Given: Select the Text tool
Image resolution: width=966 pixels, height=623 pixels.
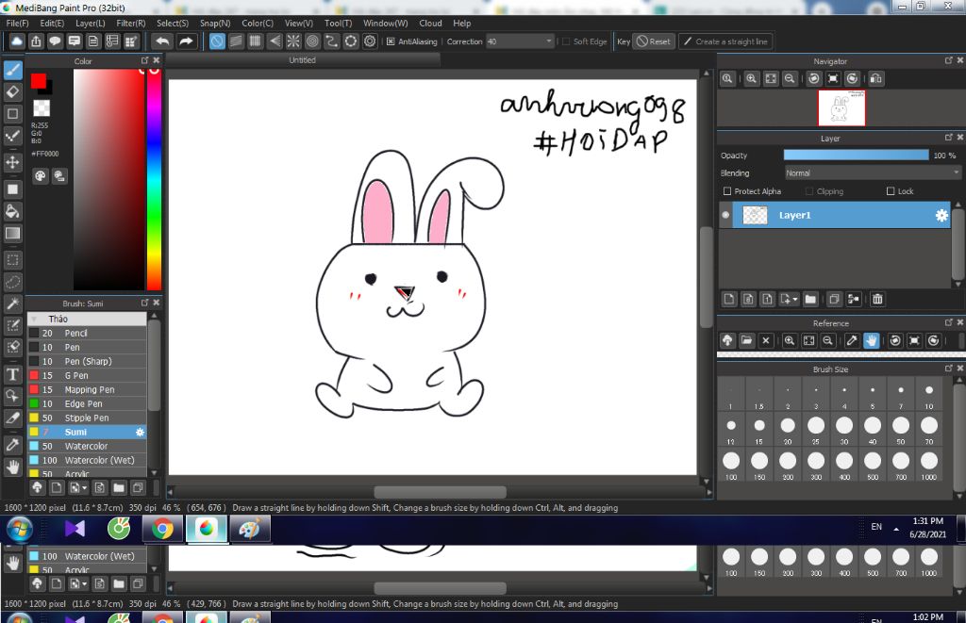Looking at the screenshot, I should [13, 374].
